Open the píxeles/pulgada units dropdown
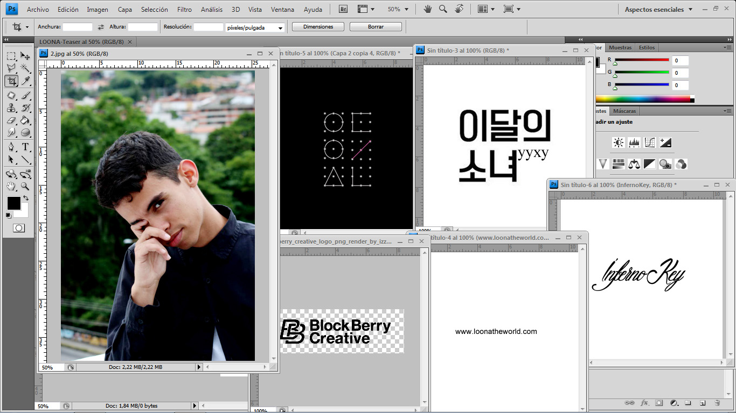Image resolution: width=736 pixels, height=413 pixels. click(255, 27)
